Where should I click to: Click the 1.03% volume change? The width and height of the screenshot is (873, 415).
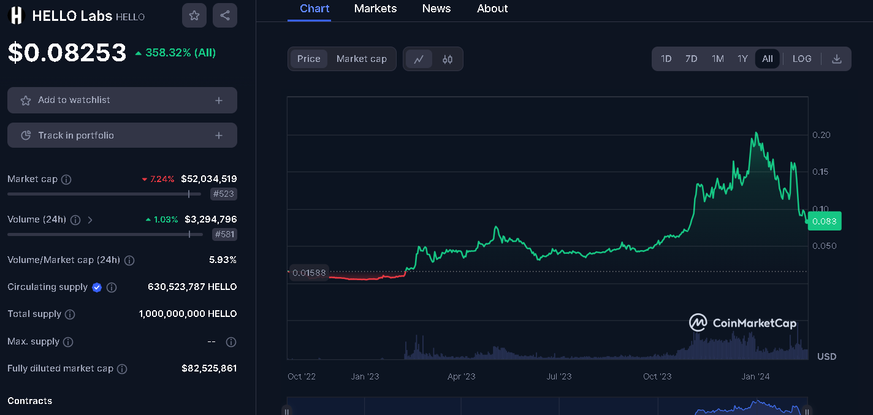pyautogui.click(x=162, y=219)
